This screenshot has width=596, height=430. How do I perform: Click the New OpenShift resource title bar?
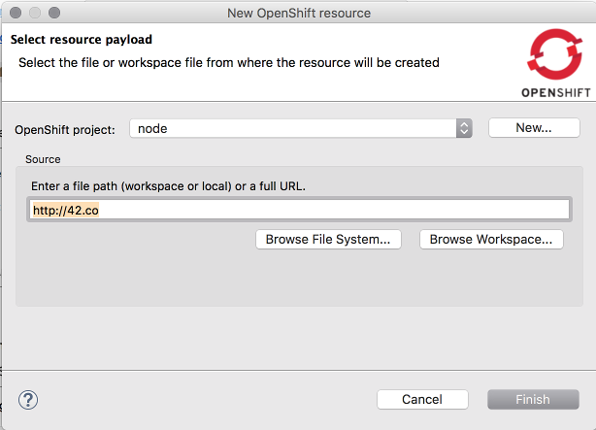[x=298, y=14]
